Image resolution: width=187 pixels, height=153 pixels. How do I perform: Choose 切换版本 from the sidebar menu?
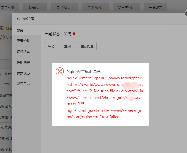(23, 52)
